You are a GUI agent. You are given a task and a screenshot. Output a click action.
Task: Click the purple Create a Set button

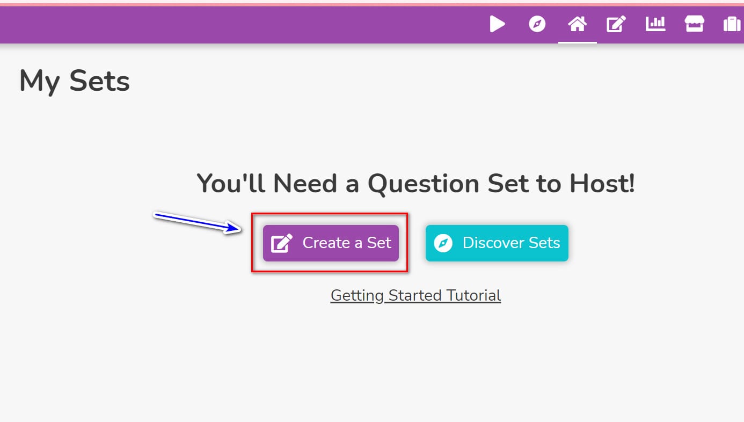pyautogui.click(x=331, y=243)
